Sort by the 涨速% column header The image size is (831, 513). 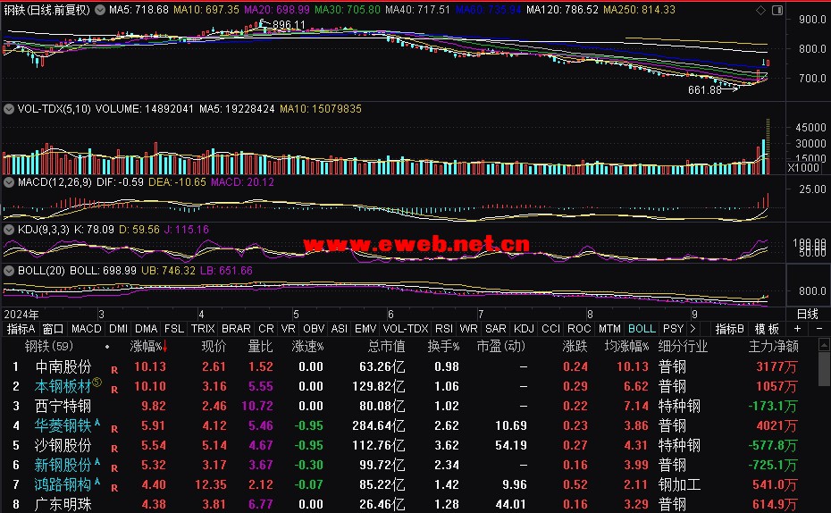pyautogui.click(x=307, y=347)
